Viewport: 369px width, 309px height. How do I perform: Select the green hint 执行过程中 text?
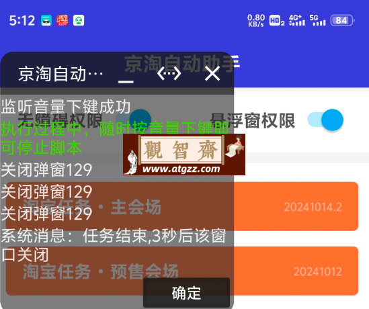click(115, 138)
